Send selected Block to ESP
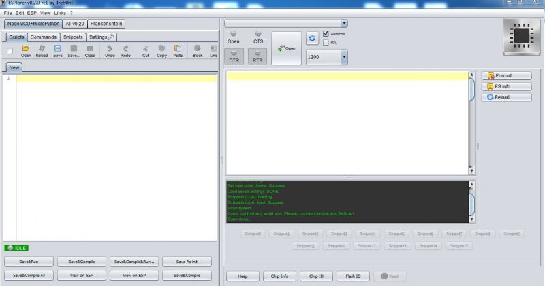Screen dimensions: 545x286 coord(198,51)
